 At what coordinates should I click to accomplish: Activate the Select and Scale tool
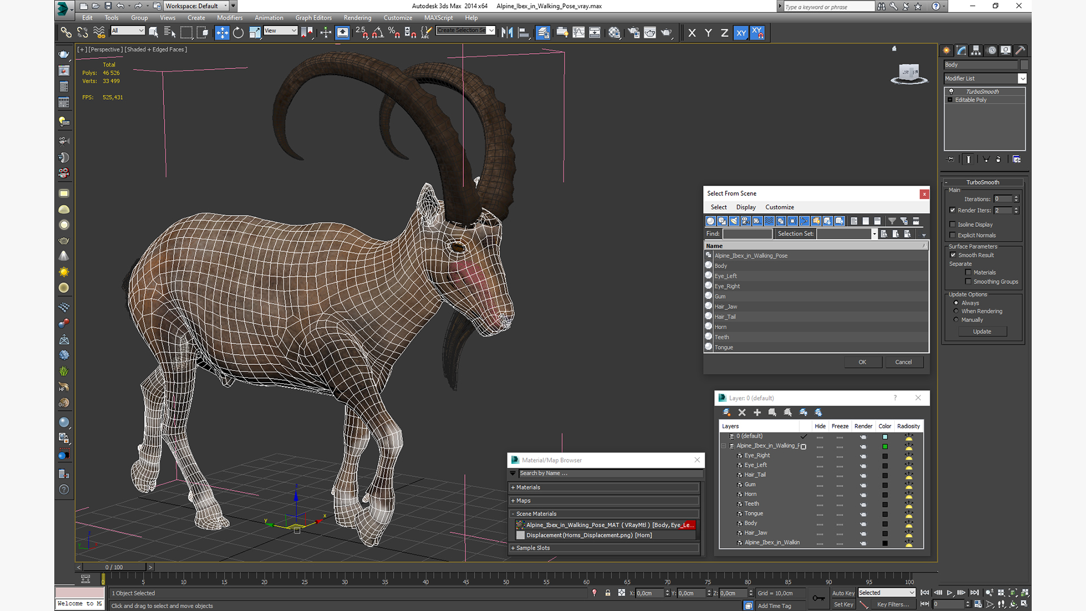[255, 33]
